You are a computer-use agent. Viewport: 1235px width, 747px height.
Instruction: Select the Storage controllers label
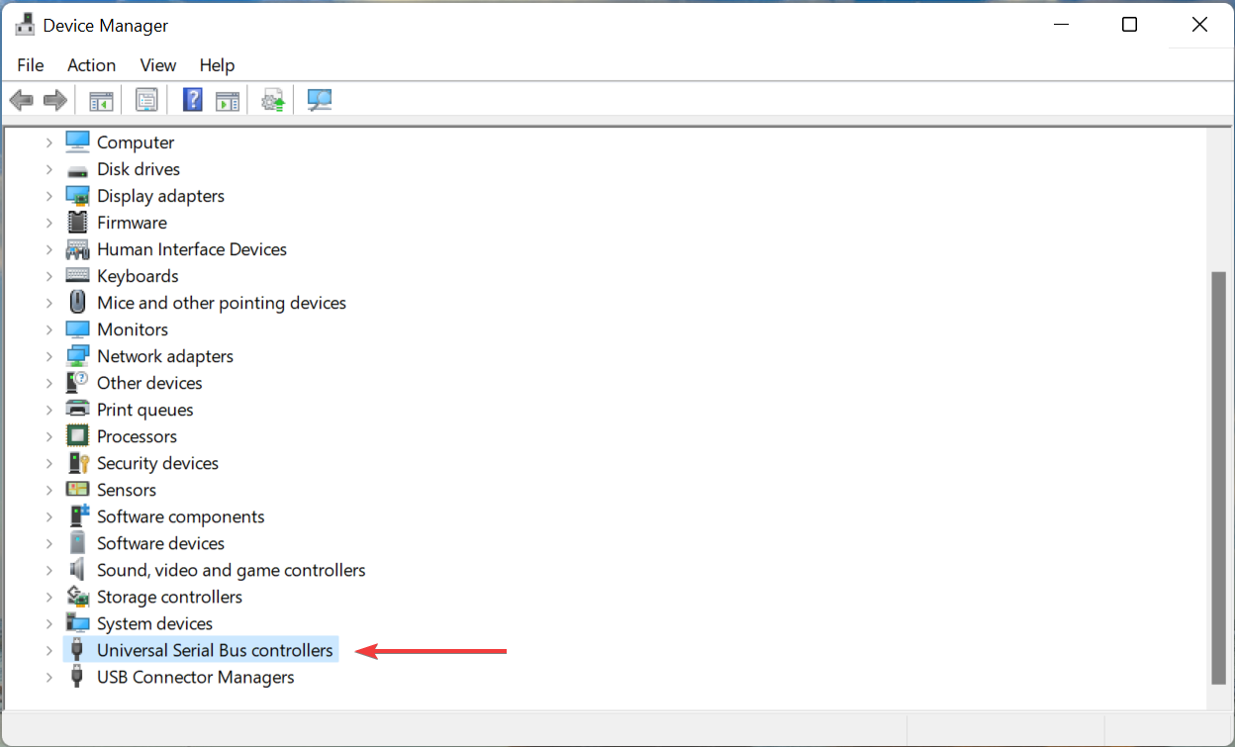pyautogui.click(x=169, y=597)
